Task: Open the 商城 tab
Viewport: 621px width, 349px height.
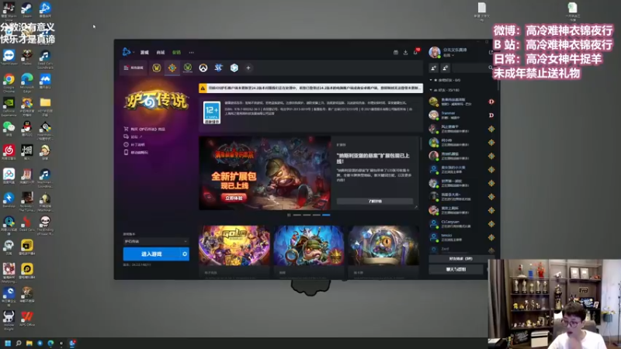Action: point(161,52)
